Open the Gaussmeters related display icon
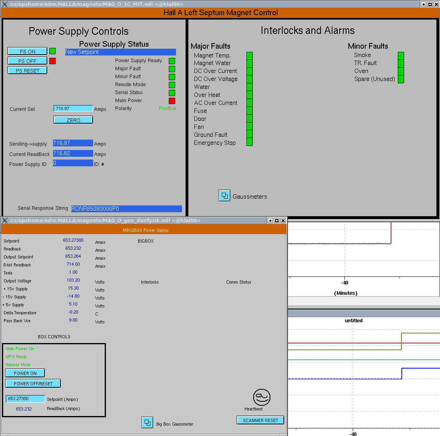Image resolution: width=440 pixels, height=436 pixels. coord(225,195)
